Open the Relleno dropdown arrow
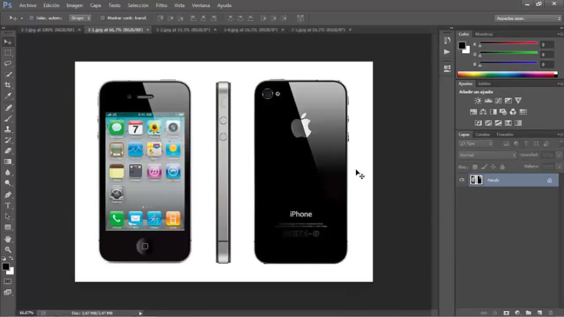This screenshot has height=317, width=564. [x=559, y=166]
